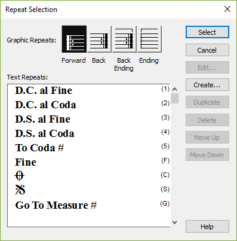The height and width of the screenshot is (241, 237).
Task: Select the Forward repeat graphic icon
Action: coord(74,39)
